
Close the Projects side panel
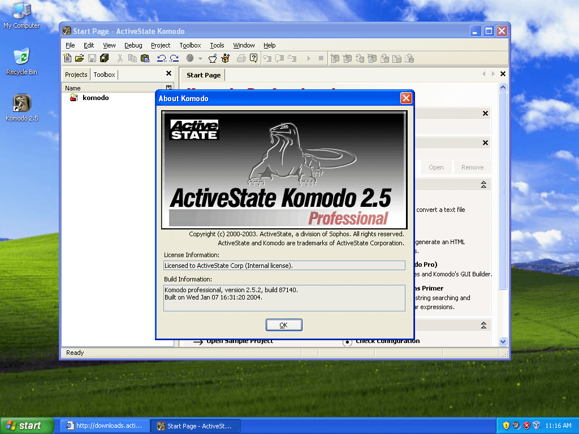tap(168, 73)
